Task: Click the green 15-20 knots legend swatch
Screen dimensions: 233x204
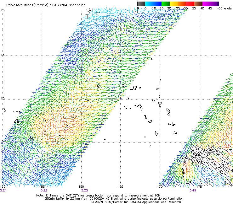Action: pos(166,4)
